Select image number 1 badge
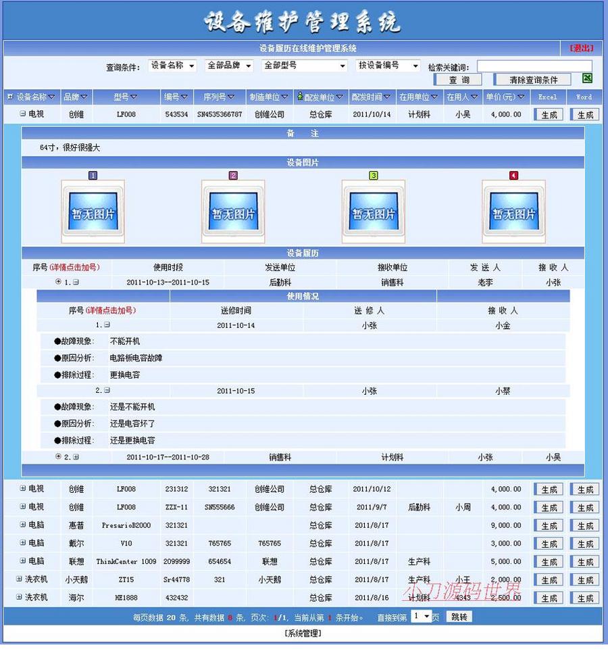 pyautogui.click(x=93, y=175)
